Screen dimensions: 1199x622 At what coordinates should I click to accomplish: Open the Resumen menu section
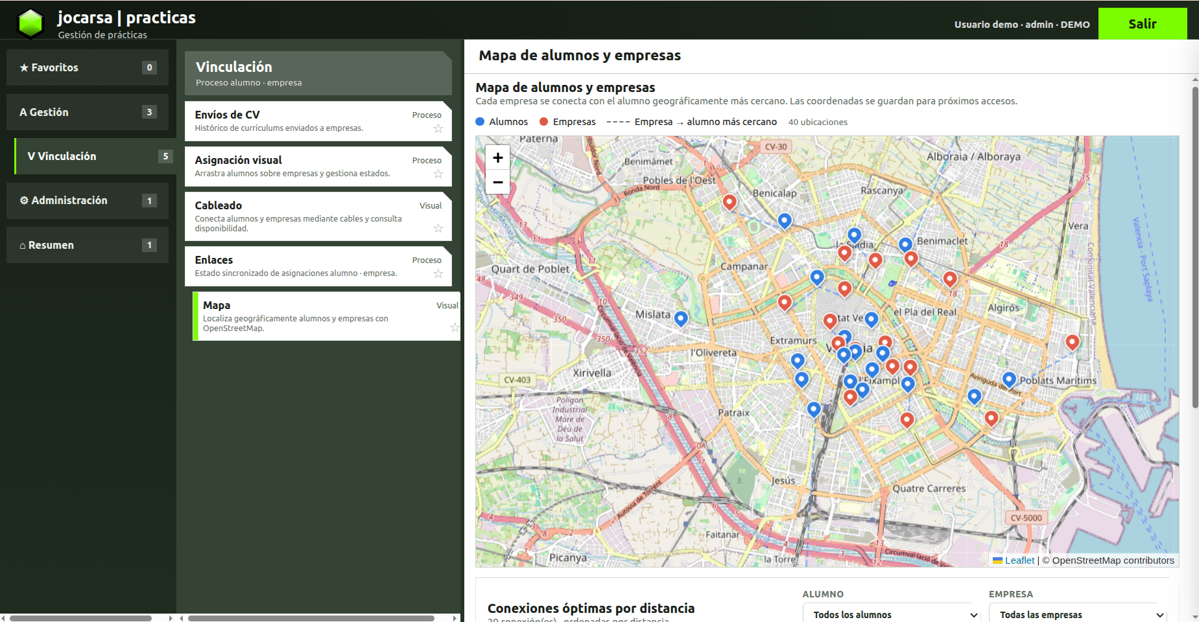coord(88,245)
